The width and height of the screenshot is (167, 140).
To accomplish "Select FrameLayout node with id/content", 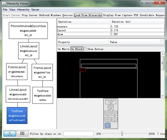I will point(17,71).
